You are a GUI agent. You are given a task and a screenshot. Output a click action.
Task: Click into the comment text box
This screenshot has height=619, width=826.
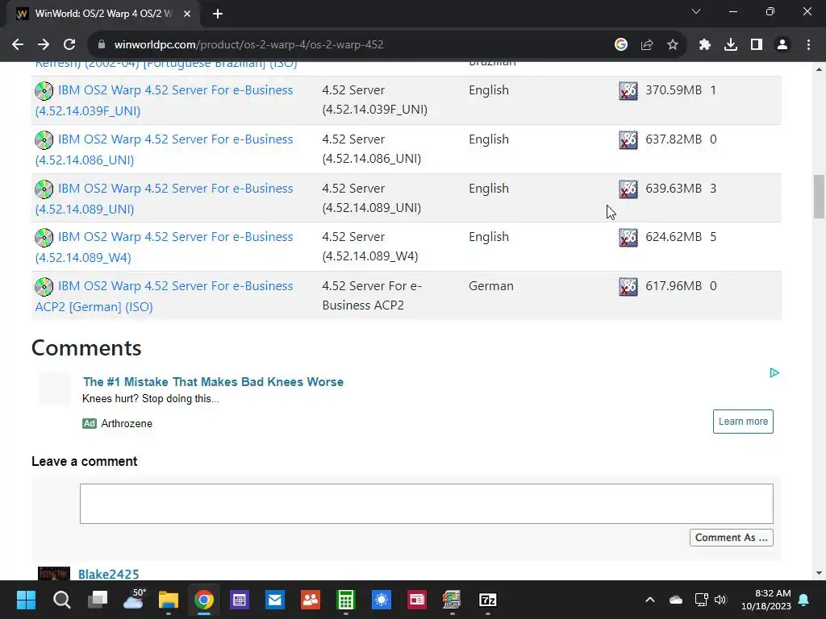(x=426, y=504)
